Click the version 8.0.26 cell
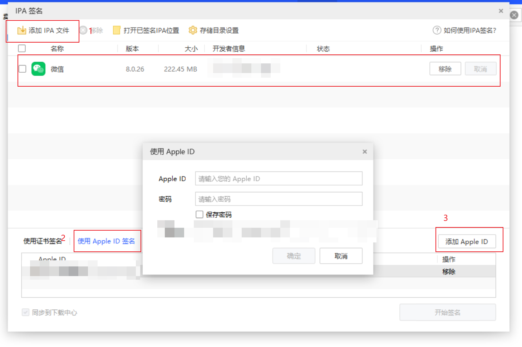Viewport: 522px width, 347px height. point(135,69)
